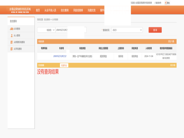
Task: Click the 上报机构 column header
Action: coord(121,48)
